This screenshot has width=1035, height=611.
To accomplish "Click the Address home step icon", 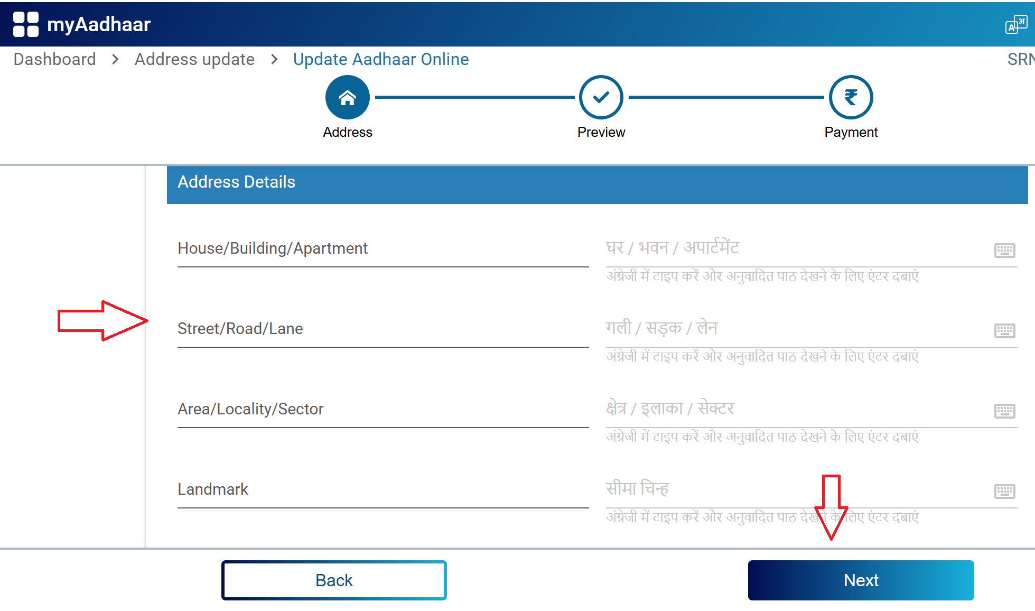I will coord(347,97).
